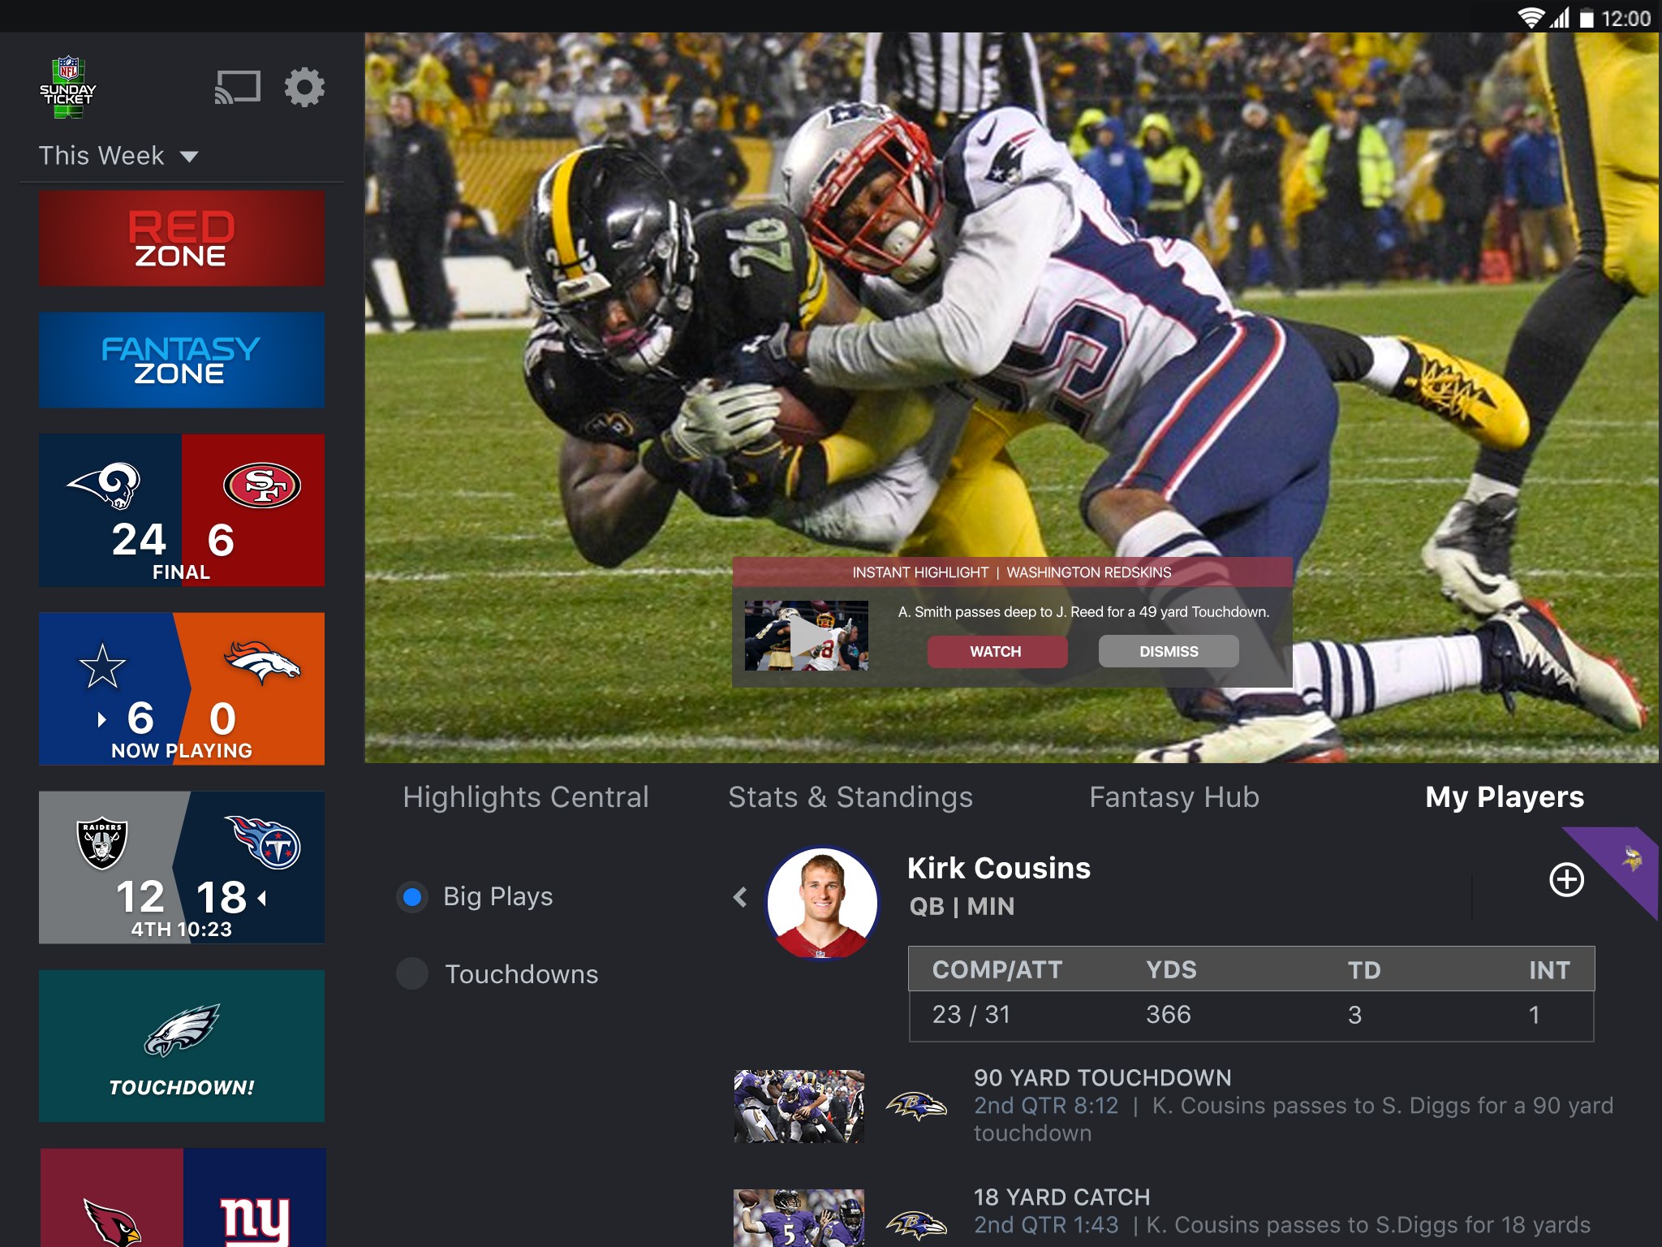Tap the Cast to screen icon

tap(237, 87)
